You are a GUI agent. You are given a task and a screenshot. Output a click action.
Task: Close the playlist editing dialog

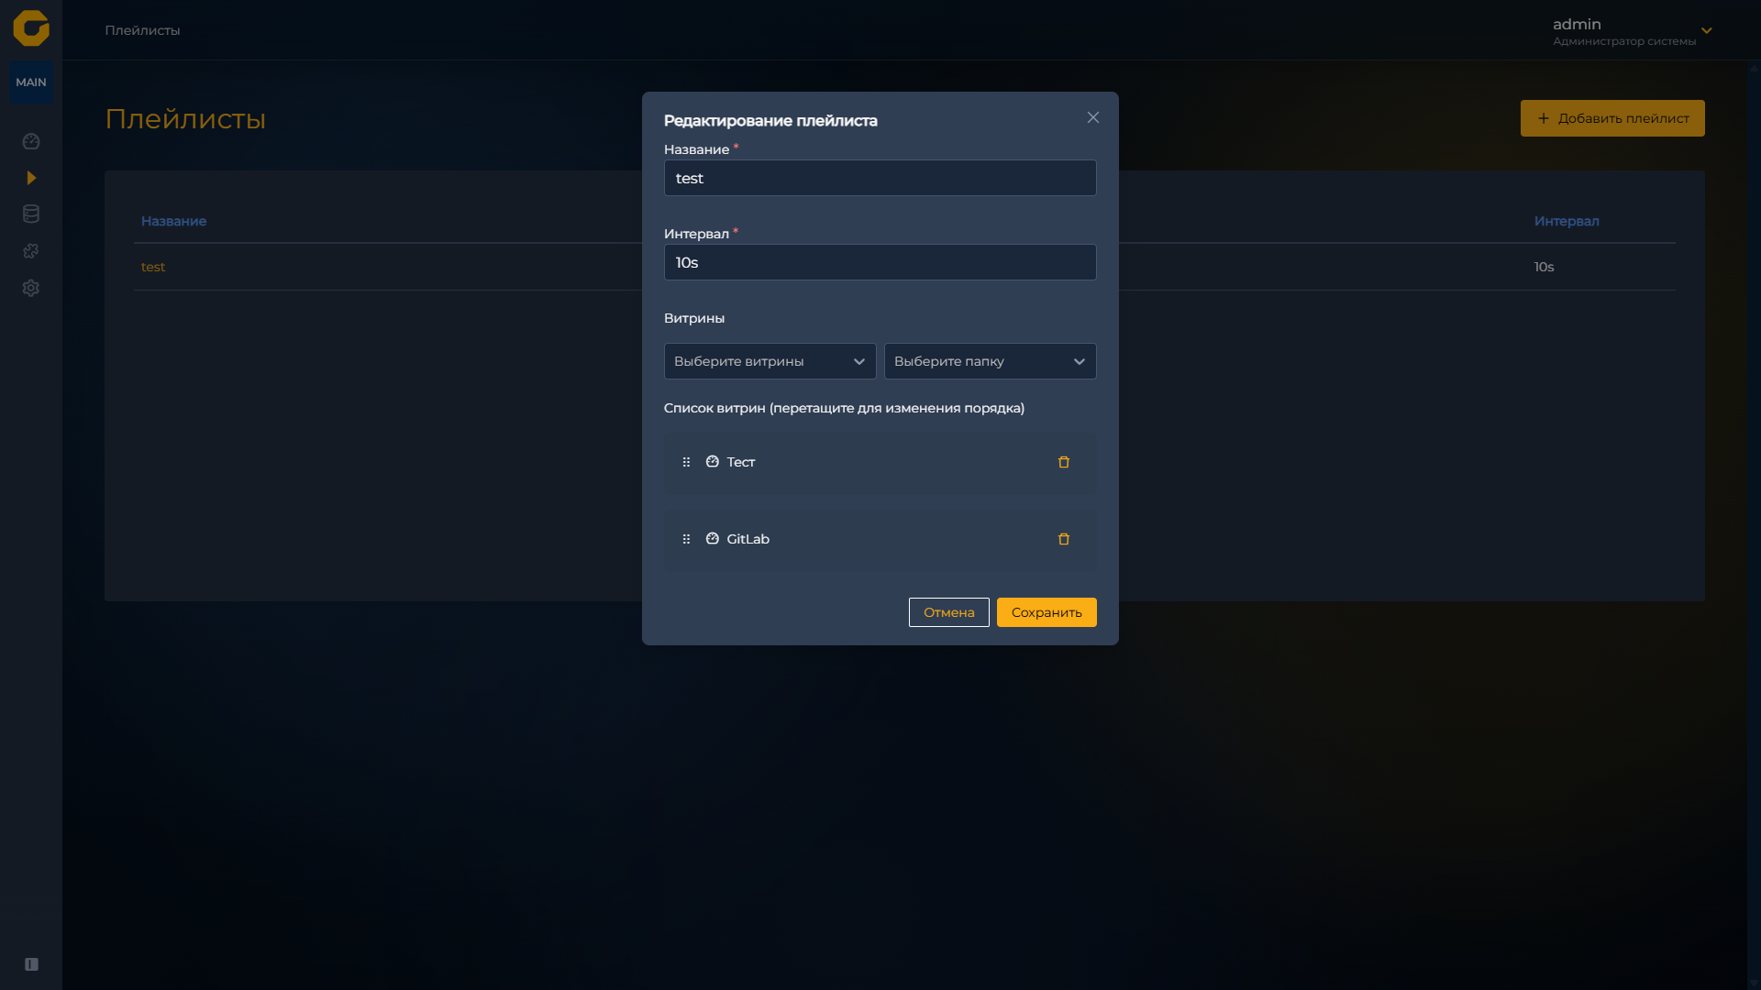1093,117
